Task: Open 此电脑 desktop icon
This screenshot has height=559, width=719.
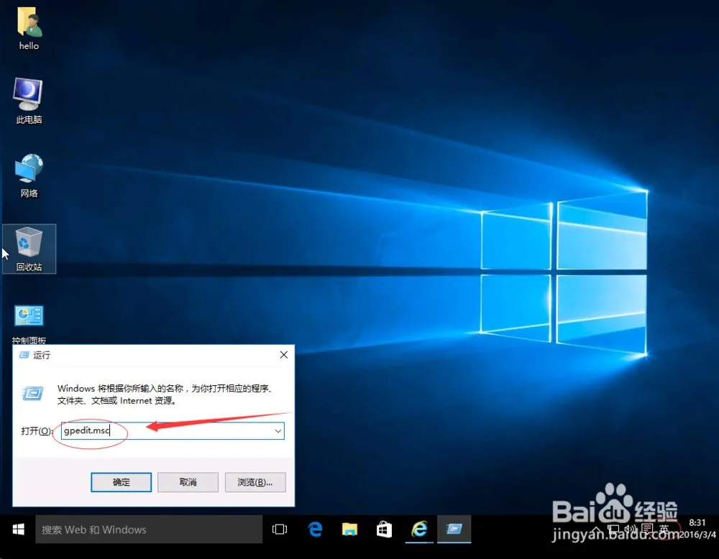Action: click(x=29, y=101)
